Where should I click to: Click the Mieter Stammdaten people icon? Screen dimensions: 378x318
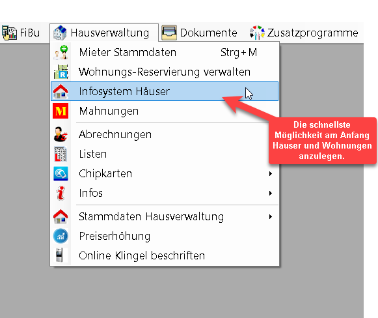click(x=61, y=52)
